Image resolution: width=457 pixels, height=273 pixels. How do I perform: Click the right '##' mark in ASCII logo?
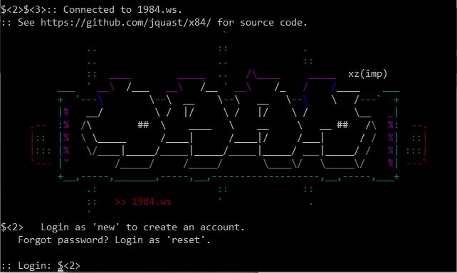pyautogui.click(x=342, y=124)
